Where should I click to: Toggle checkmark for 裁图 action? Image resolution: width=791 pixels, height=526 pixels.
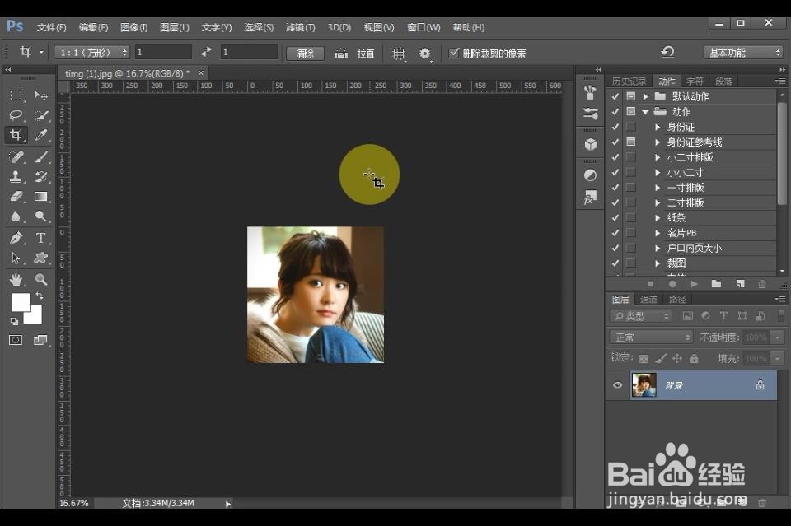[x=615, y=263]
